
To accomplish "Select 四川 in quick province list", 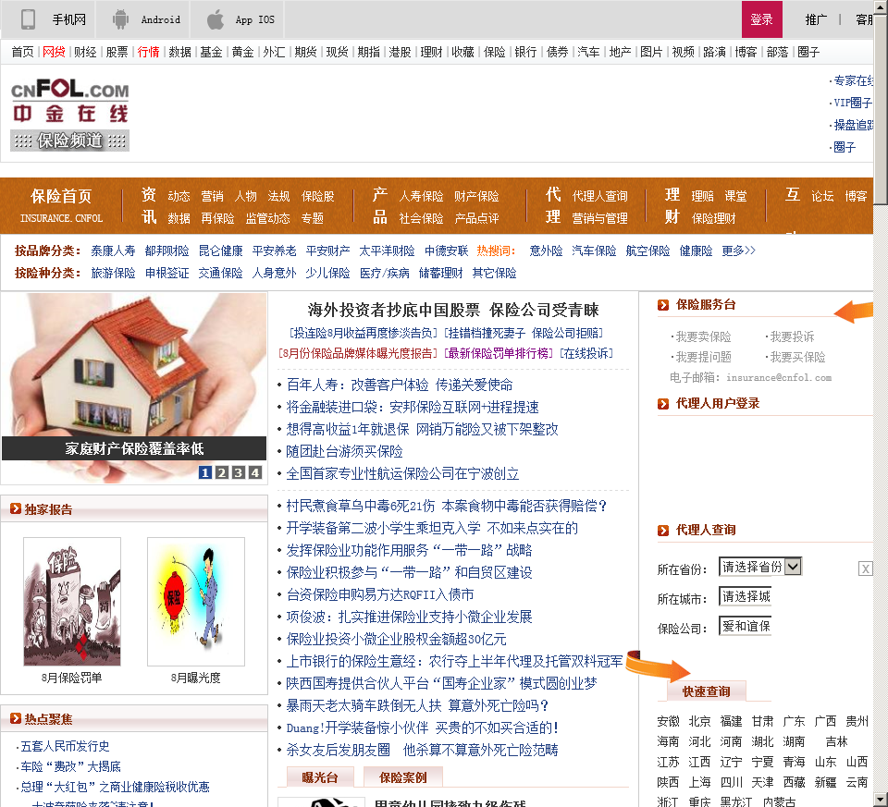I will click(731, 782).
